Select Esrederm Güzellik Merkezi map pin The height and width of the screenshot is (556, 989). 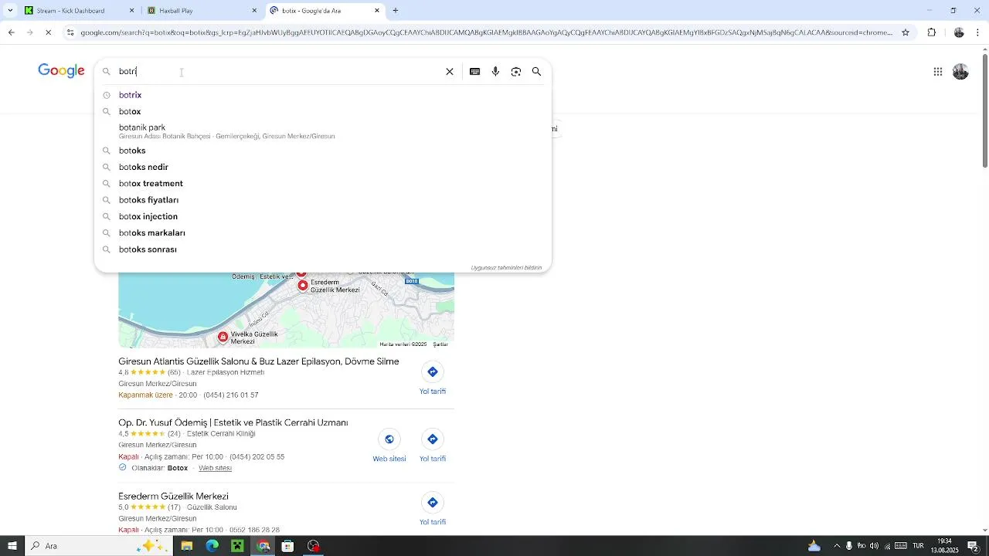click(303, 285)
